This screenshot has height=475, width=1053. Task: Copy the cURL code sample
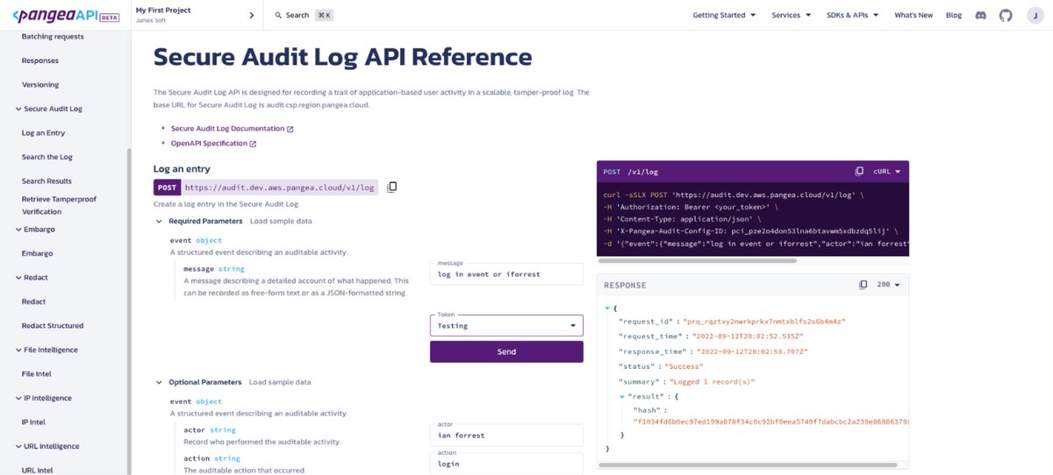click(860, 172)
